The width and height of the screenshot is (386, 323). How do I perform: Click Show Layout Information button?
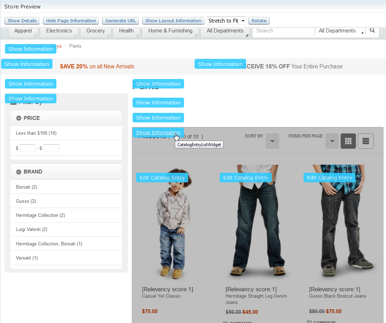(173, 21)
